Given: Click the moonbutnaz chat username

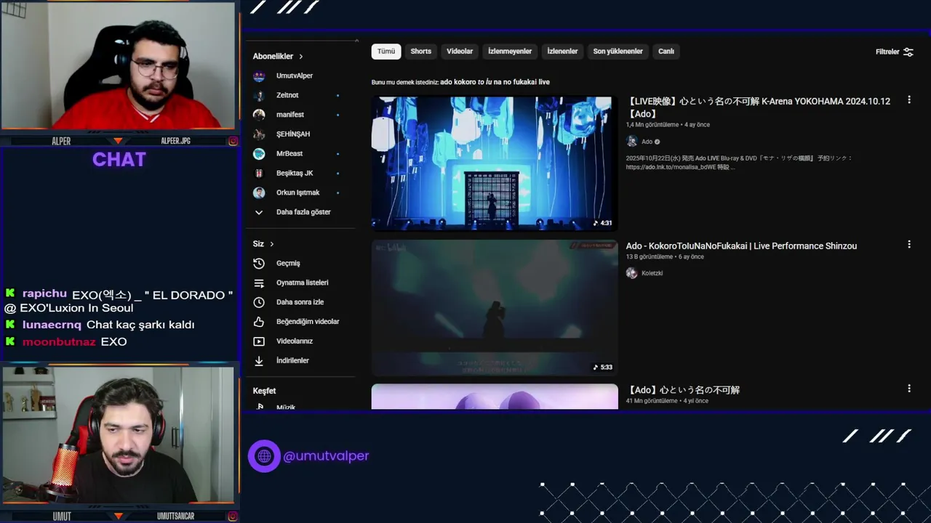Looking at the screenshot, I should coord(59,341).
